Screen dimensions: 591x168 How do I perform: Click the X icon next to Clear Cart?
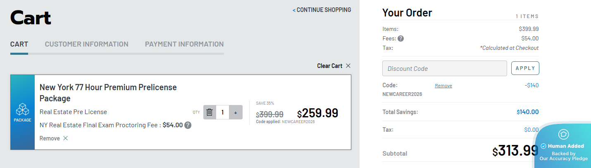coord(348,66)
